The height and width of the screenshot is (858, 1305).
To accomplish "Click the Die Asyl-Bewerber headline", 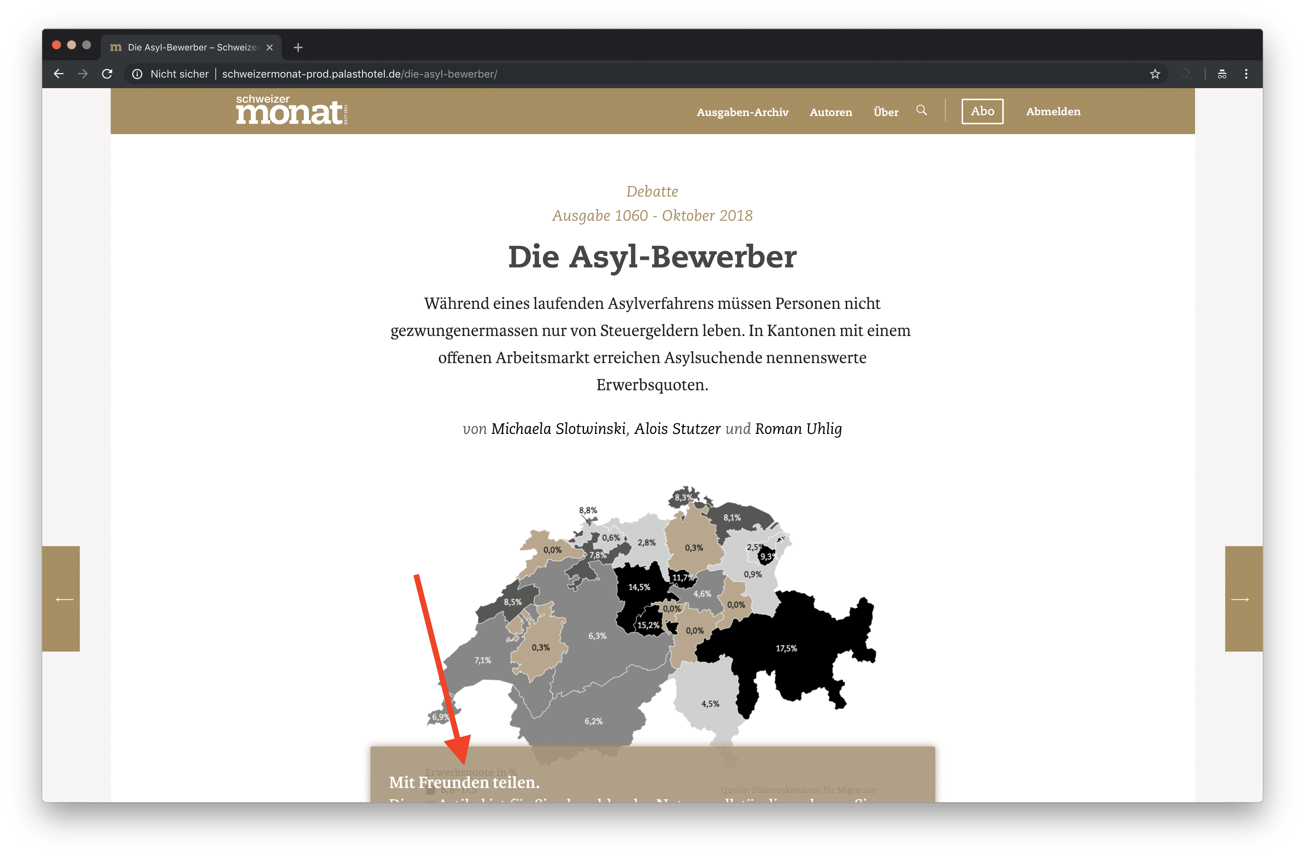I will (652, 257).
